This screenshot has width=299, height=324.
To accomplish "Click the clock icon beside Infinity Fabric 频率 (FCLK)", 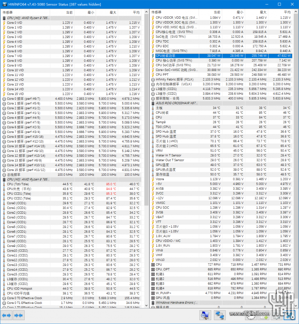I will tap(153, 80).
